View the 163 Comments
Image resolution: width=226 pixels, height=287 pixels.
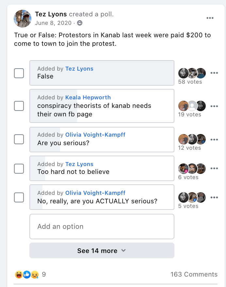[194, 275]
